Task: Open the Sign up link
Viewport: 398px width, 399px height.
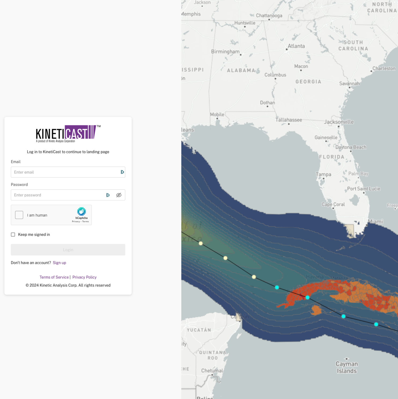Action: (60, 263)
